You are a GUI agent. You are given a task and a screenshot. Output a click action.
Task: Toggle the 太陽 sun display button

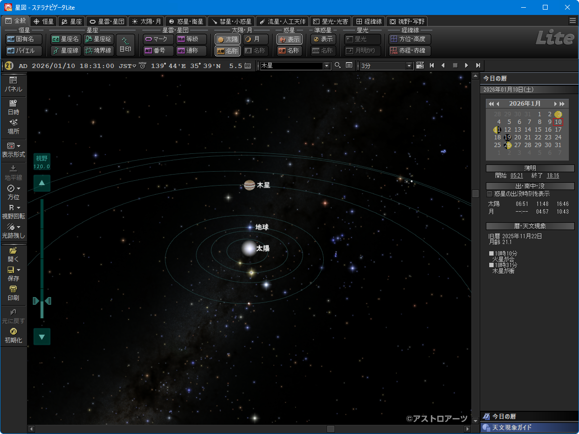coord(227,40)
